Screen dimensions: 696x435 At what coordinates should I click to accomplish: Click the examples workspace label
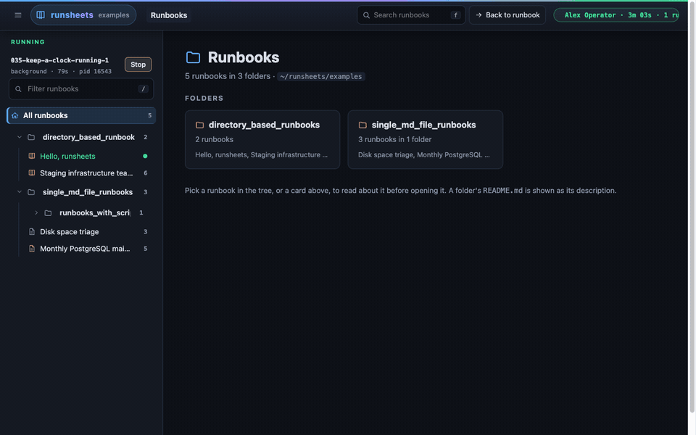click(x=114, y=15)
